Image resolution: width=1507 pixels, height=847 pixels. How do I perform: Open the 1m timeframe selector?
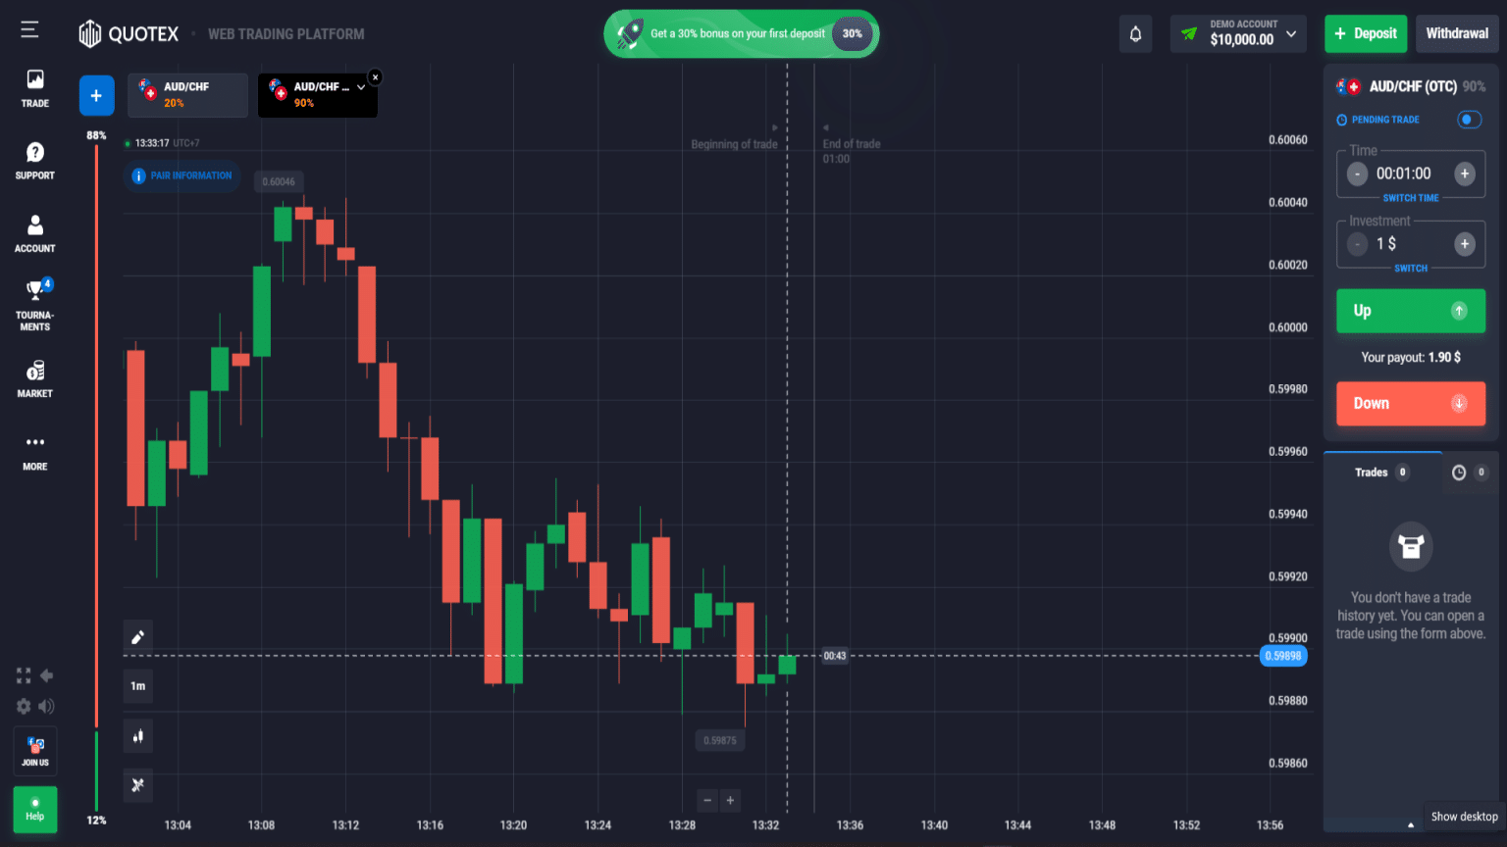138,686
